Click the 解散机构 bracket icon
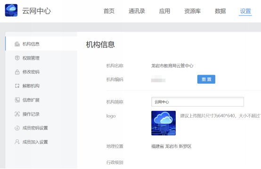261x169 pixels. 17,86
